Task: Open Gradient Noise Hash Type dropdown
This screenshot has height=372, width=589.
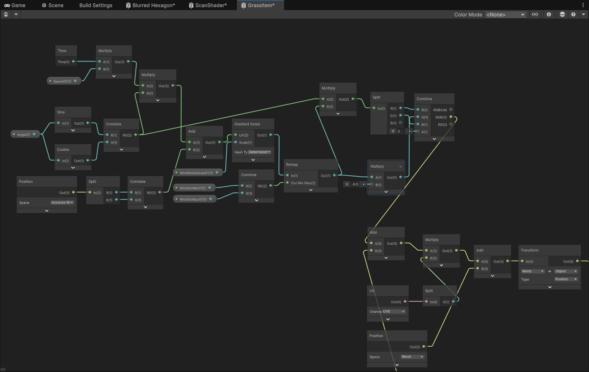Action: (260, 152)
